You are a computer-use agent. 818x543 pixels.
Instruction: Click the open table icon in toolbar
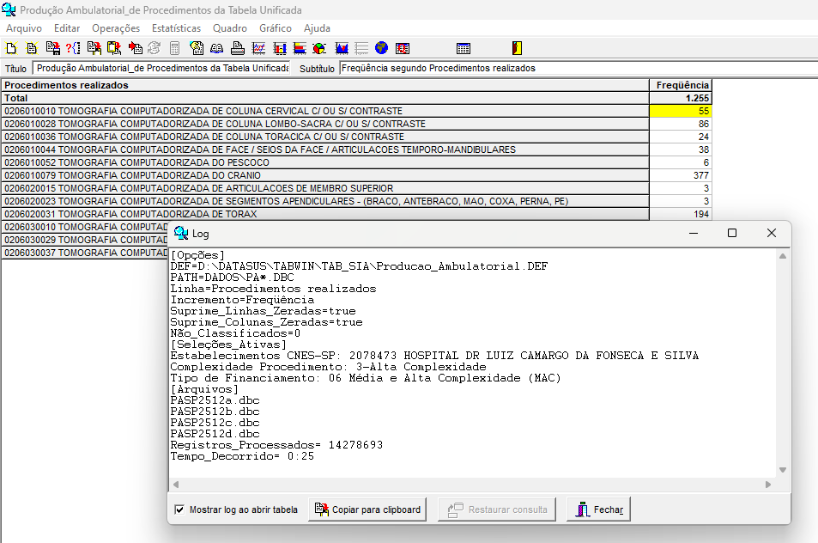(x=32, y=49)
